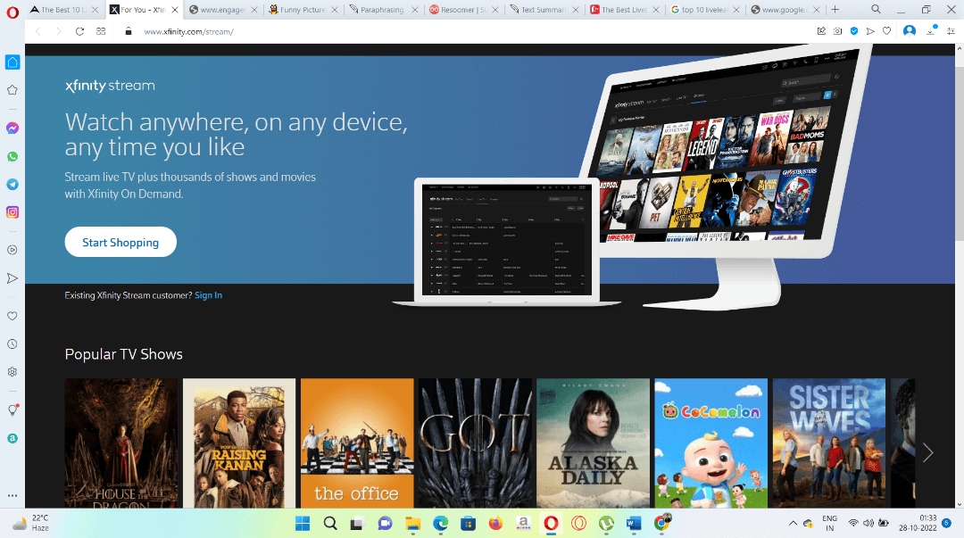The width and height of the screenshot is (964, 538).
Task: Click the Sign In link
Action: pyautogui.click(x=208, y=295)
